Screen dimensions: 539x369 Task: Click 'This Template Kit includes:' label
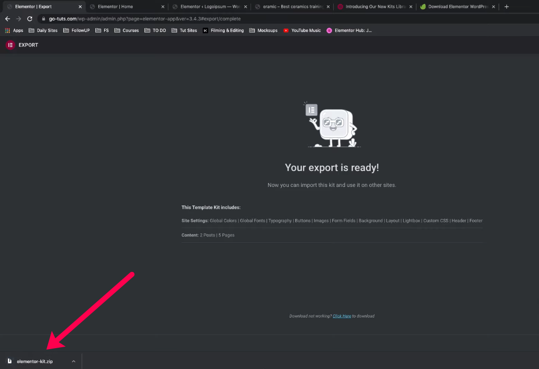[x=211, y=207]
